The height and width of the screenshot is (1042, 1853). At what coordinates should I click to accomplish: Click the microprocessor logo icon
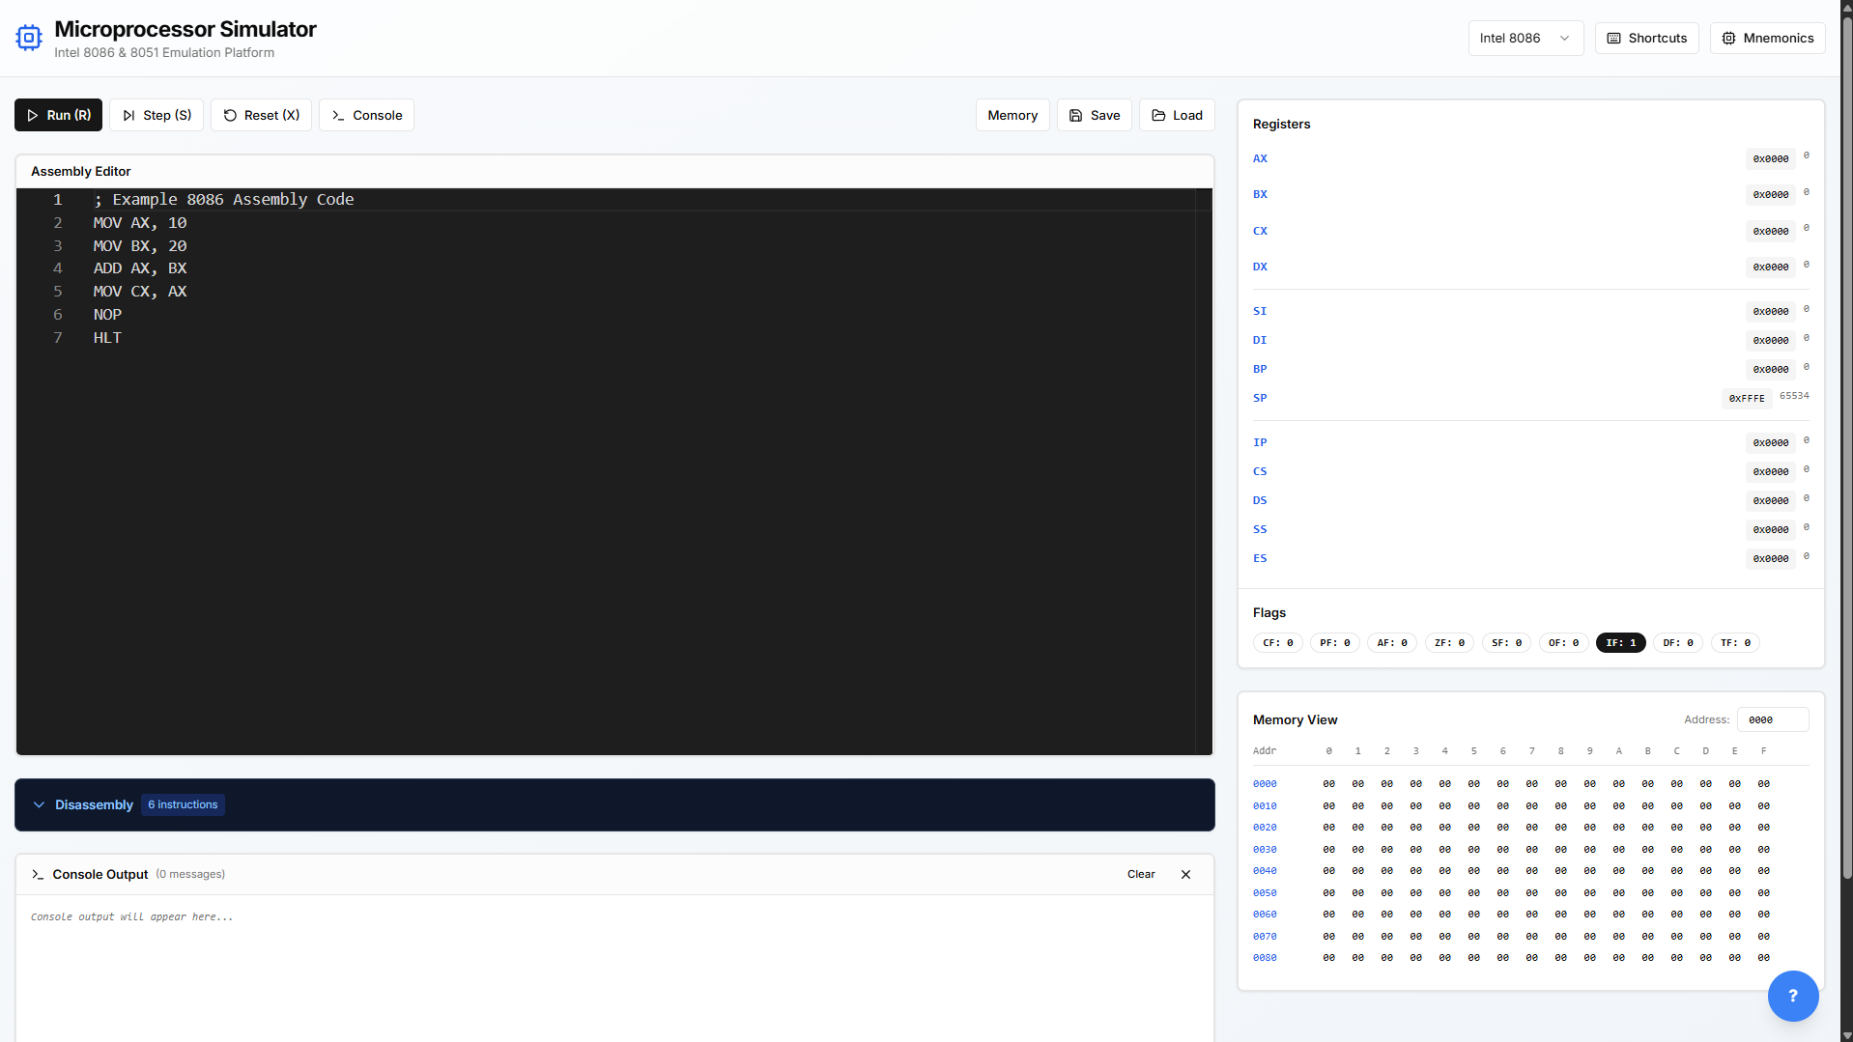[x=29, y=37]
